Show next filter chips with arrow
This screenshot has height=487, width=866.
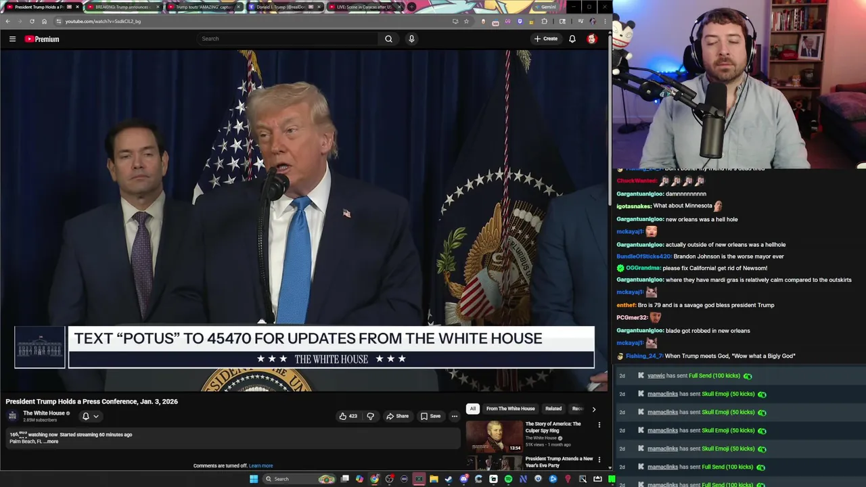click(594, 409)
